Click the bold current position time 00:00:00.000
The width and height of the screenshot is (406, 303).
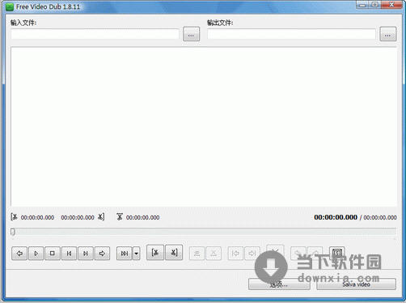coord(336,217)
